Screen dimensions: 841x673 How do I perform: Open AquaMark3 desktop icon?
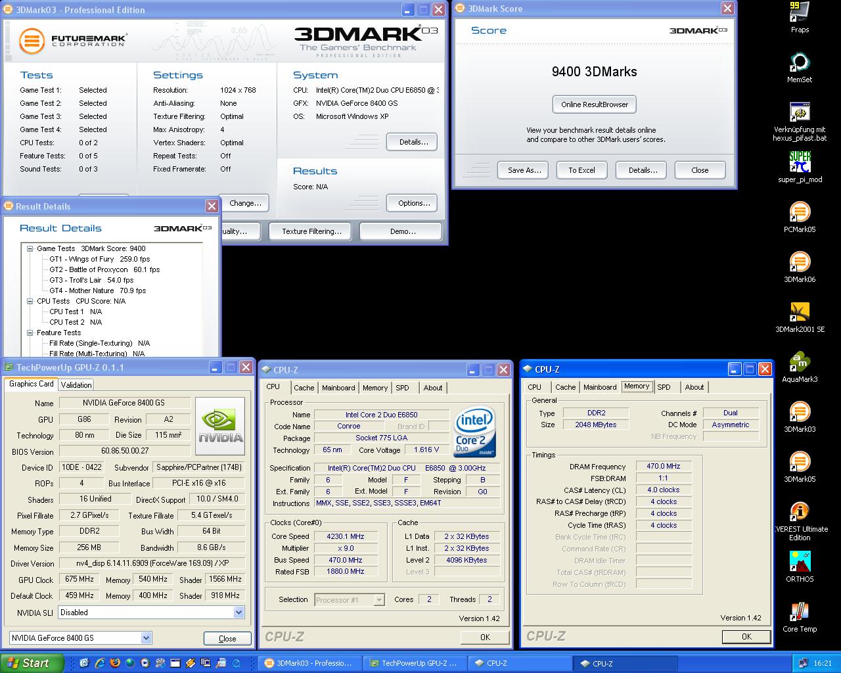pyautogui.click(x=800, y=367)
